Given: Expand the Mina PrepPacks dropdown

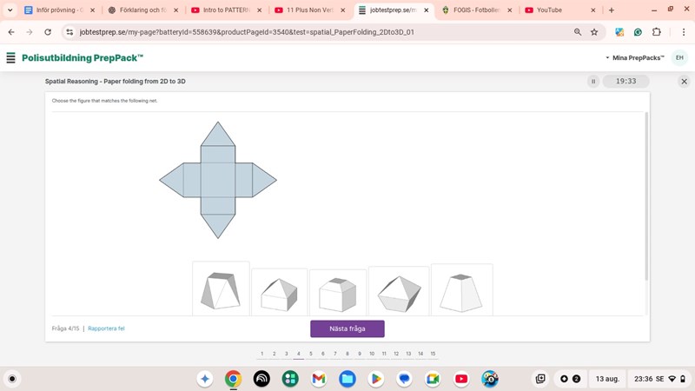Looking at the screenshot, I should (x=634, y=57).
